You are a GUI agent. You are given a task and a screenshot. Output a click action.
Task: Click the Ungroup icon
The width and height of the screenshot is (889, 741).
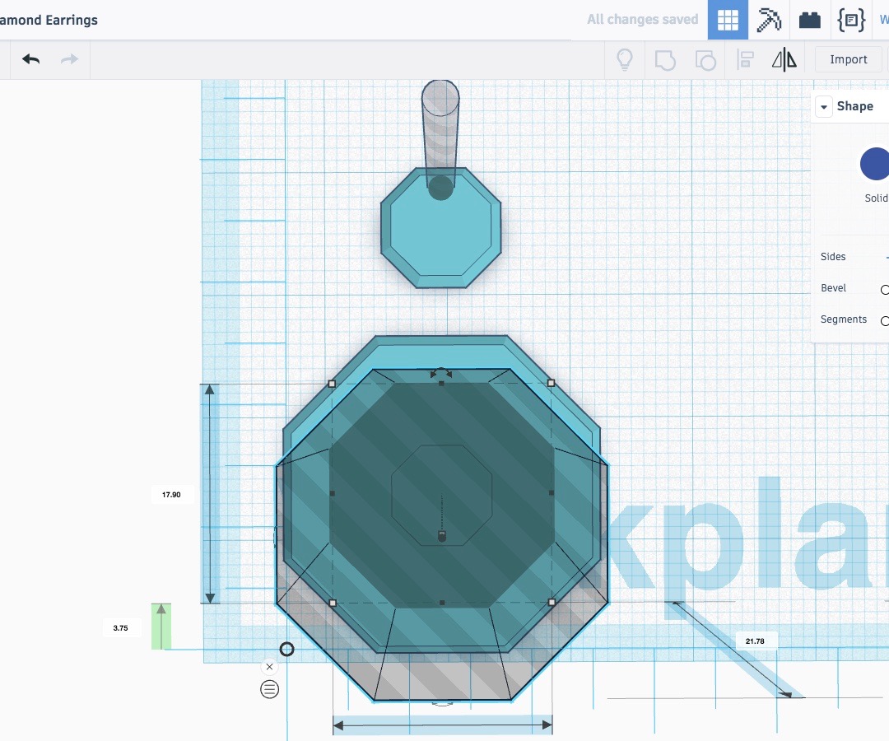tap(705, 58)
